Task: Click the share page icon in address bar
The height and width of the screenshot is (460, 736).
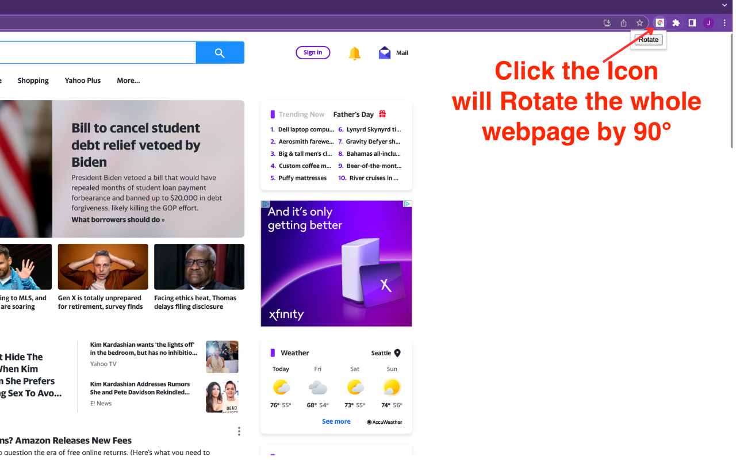Action: [x=623, y=23]
